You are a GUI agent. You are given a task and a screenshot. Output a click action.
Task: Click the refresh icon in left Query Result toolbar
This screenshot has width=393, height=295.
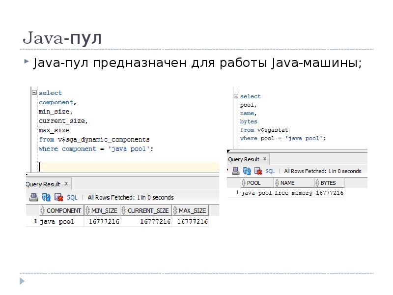coord(46,197)
